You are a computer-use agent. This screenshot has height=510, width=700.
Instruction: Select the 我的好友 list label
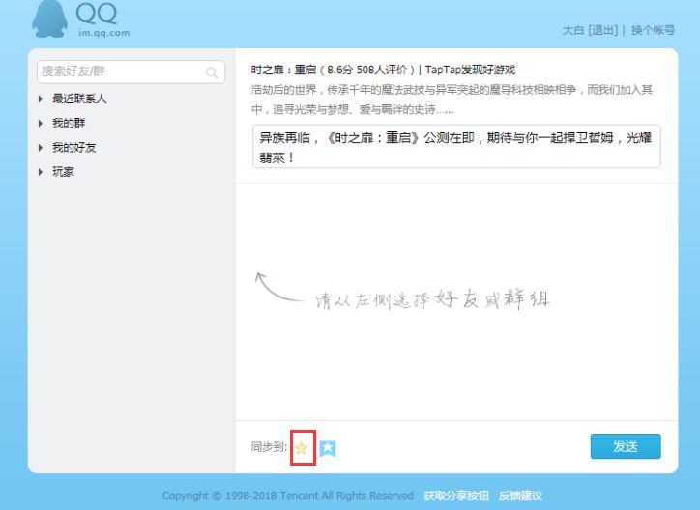pos(74,147)
